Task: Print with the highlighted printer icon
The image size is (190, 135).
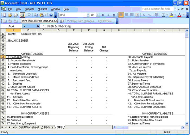Action: 23,15
